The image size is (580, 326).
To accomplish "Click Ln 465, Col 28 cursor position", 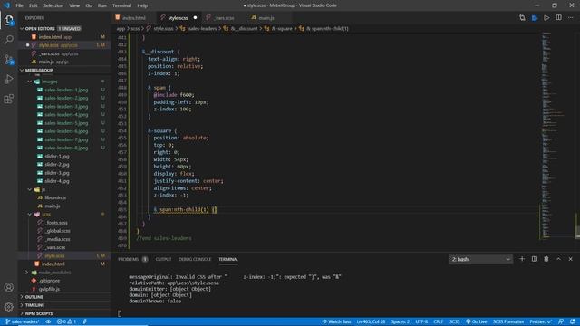I will point(371,321).
